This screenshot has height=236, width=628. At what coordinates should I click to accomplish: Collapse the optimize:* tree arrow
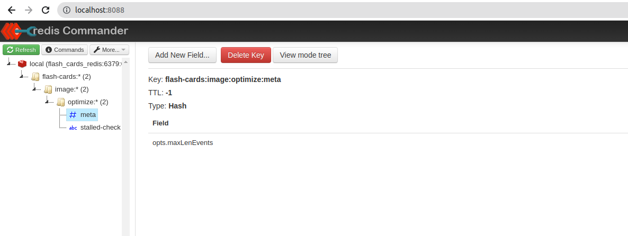(x=47, y=102)
